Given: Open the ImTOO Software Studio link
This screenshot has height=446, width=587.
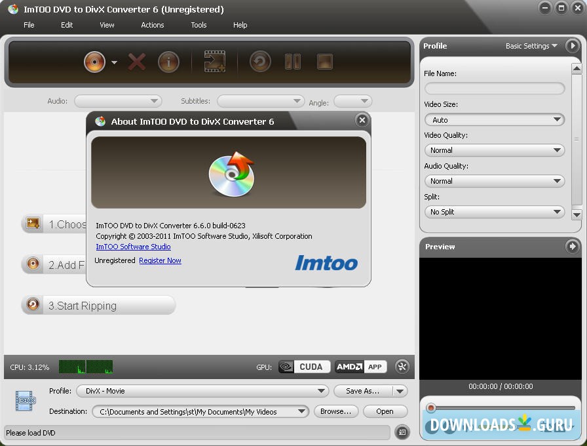Looking at the screenshot, I should [133, 247].
